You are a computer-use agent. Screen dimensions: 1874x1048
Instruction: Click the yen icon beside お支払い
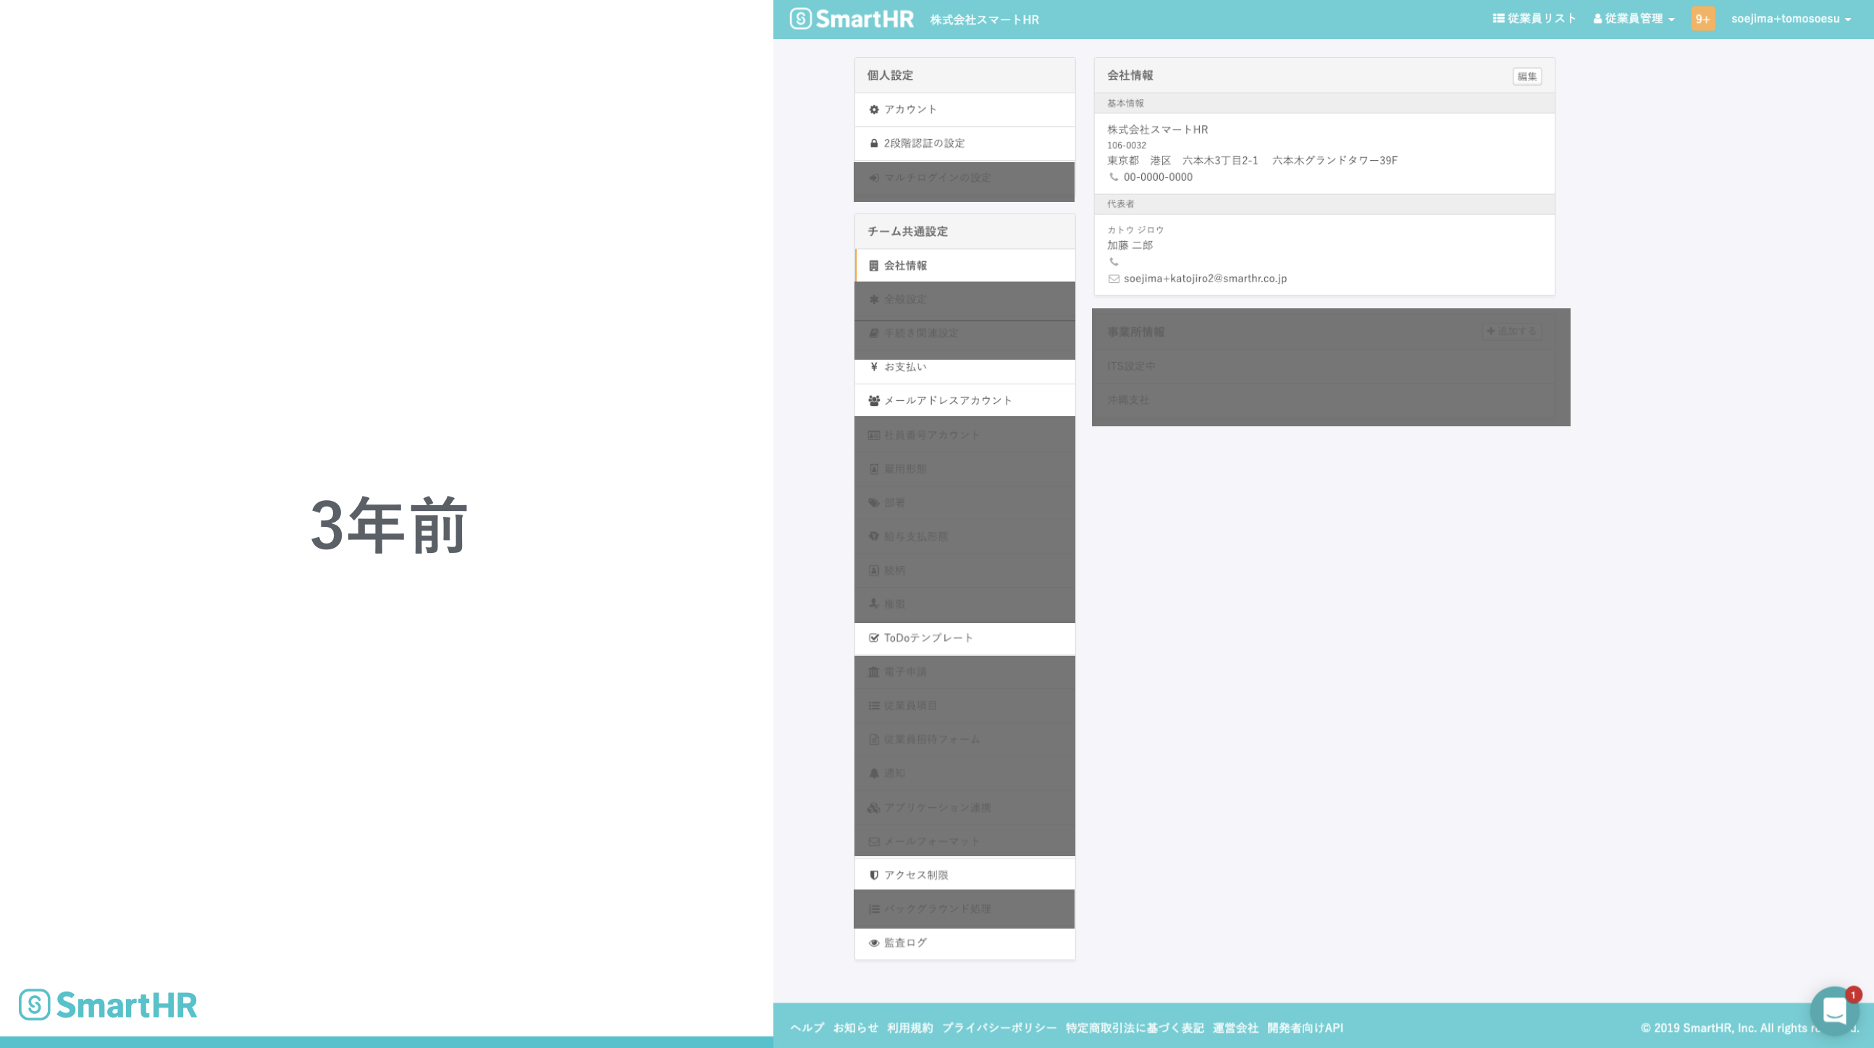[874, 366]
